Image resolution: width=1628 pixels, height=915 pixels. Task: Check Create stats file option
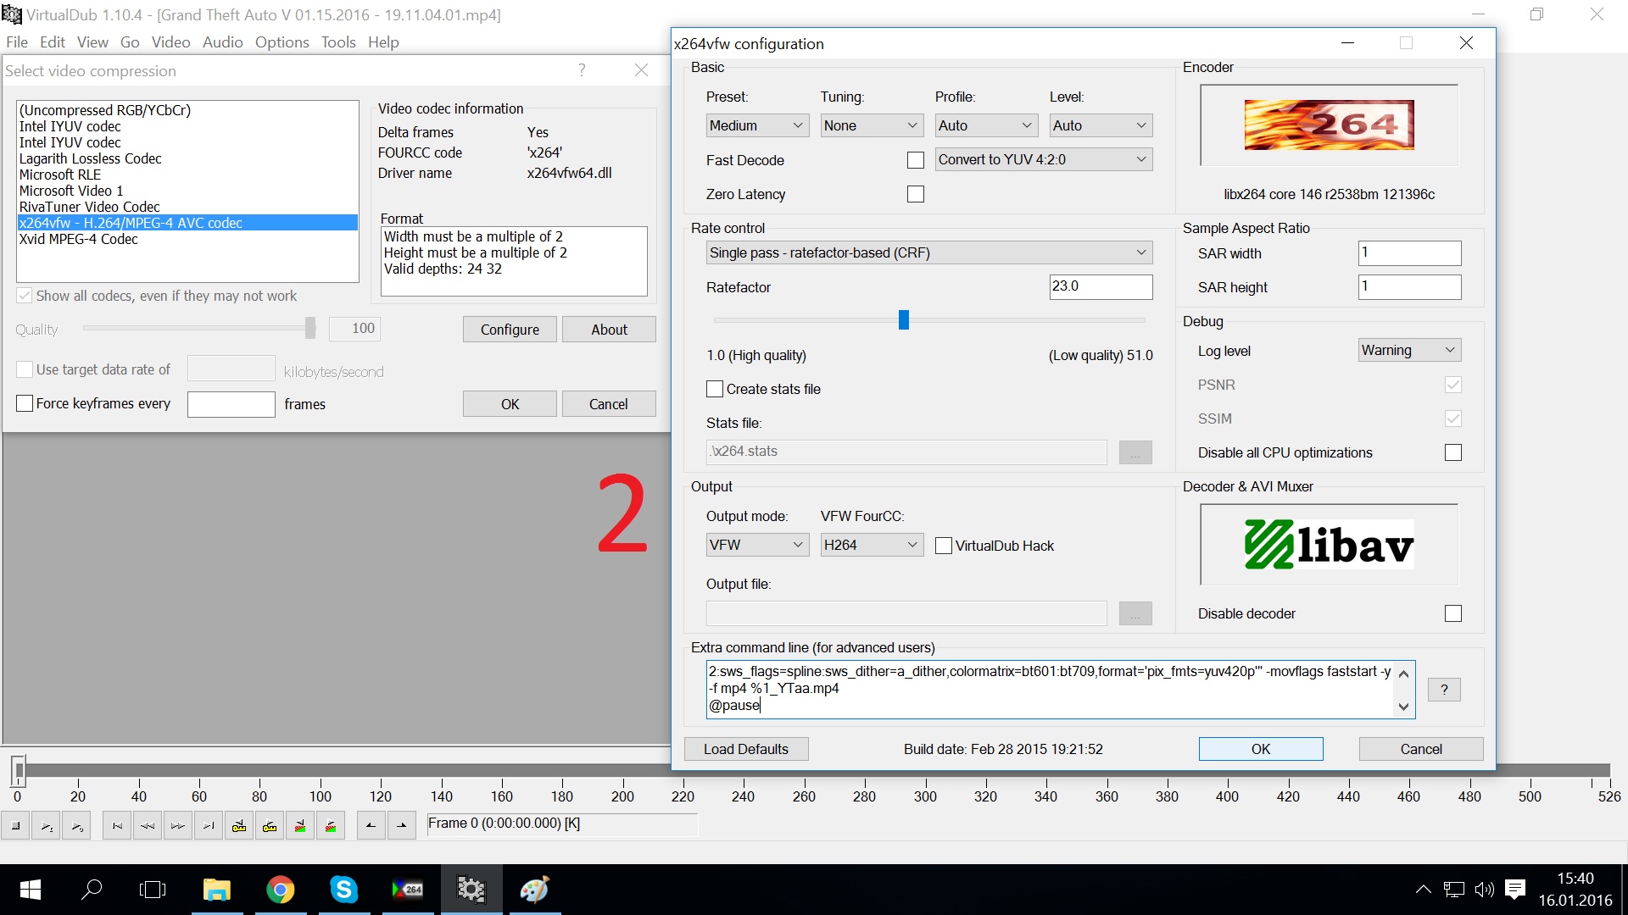(x=715, y=389)
